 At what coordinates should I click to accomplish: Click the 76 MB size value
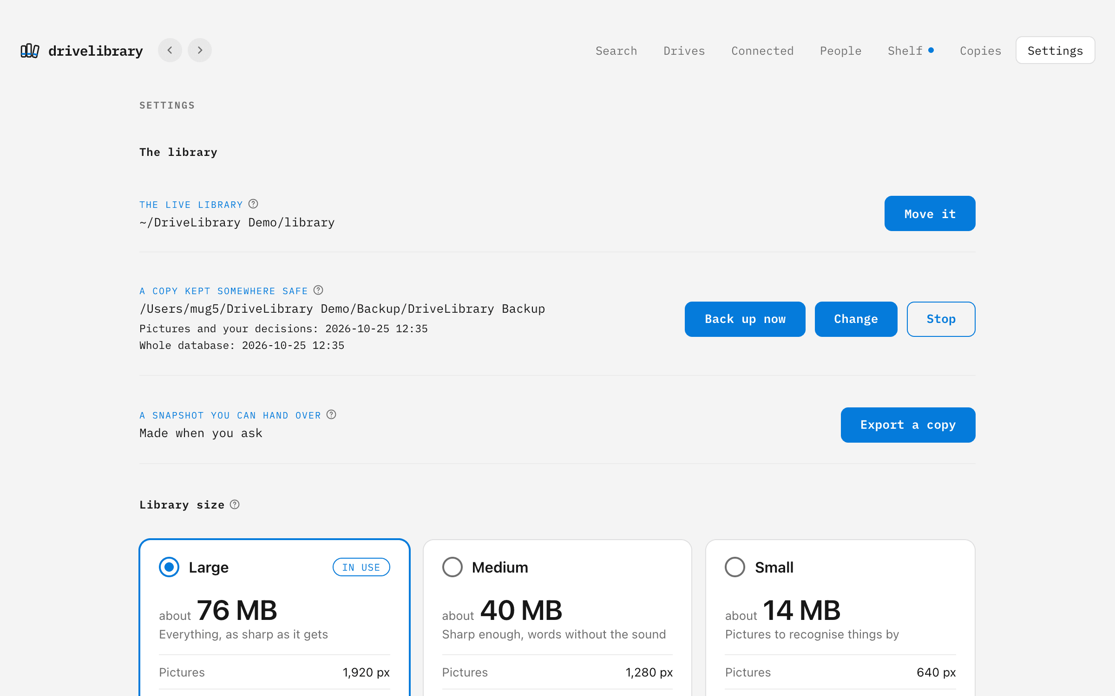click(237, 610)
